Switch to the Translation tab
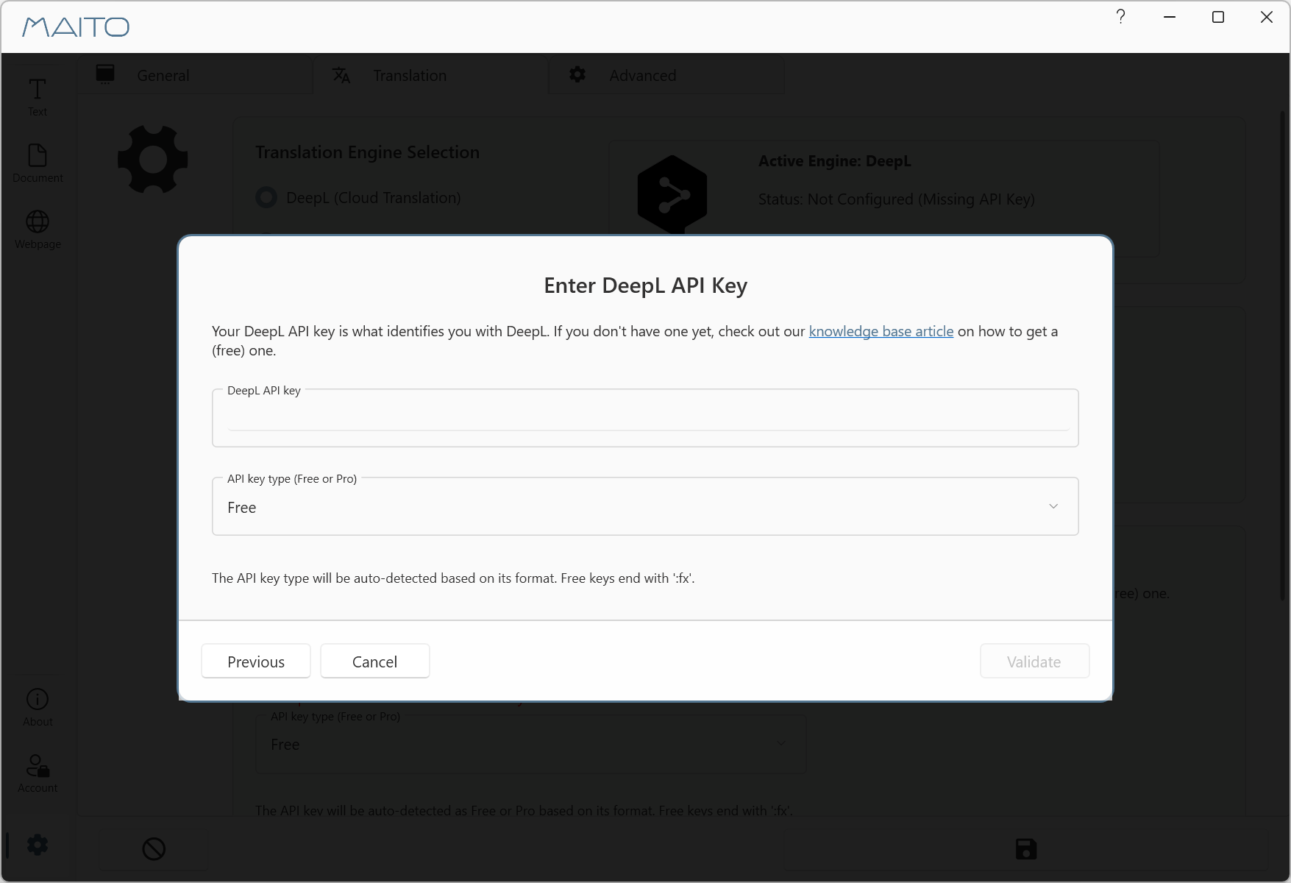The image size is (1291, 883). click(x=431, y=75)
